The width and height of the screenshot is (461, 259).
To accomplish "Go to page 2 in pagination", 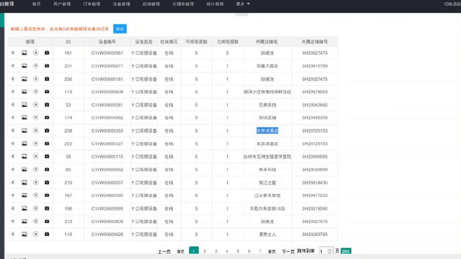I will pos(205,252).
